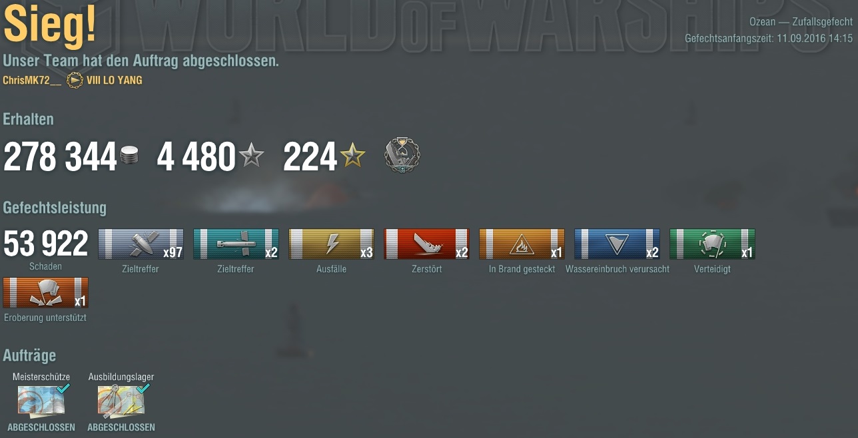Click the Sieg! victory heading
The image size is (858, 438).
point(50,25)
